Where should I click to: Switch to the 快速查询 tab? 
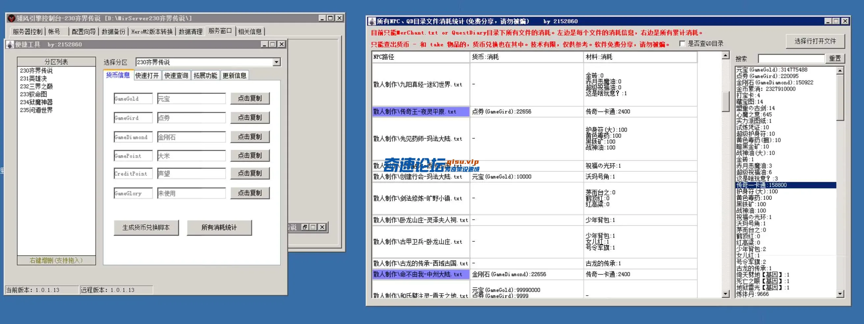coord(176,76)
